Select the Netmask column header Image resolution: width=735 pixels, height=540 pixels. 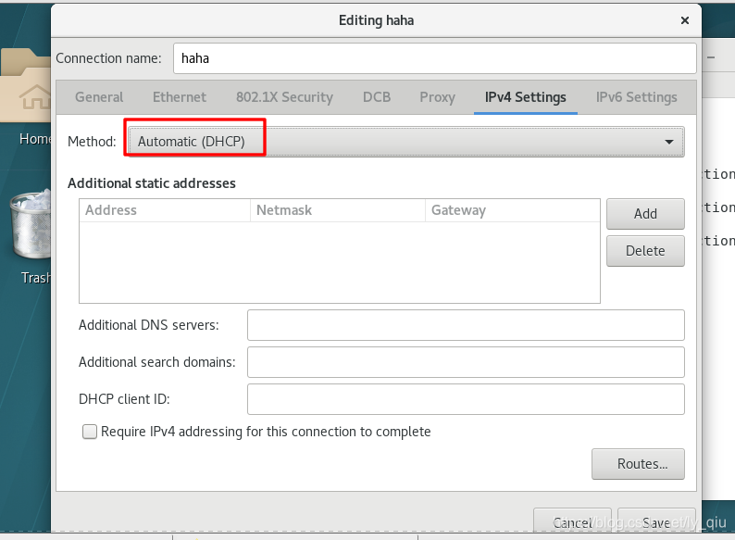[338, 210]
